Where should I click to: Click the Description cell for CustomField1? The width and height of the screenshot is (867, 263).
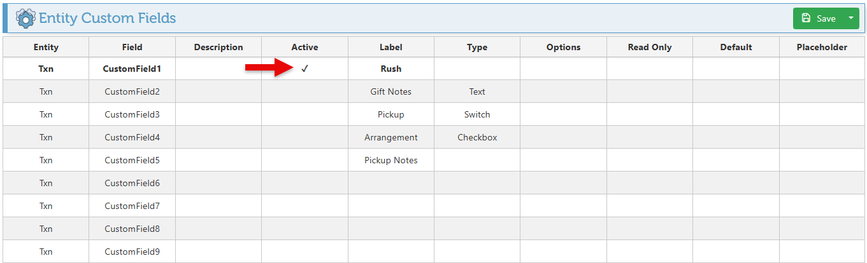coord(219,69)
